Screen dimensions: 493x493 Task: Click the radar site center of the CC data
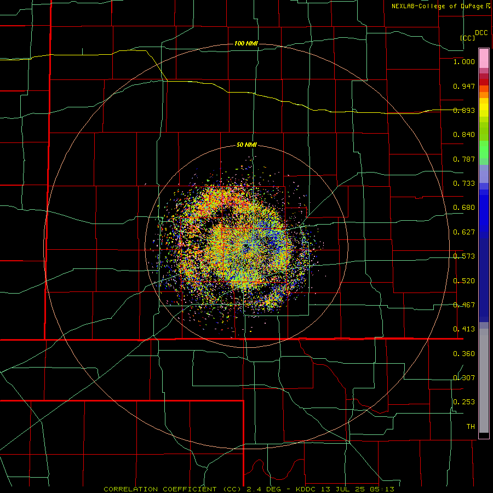click(x=246, y=246)
